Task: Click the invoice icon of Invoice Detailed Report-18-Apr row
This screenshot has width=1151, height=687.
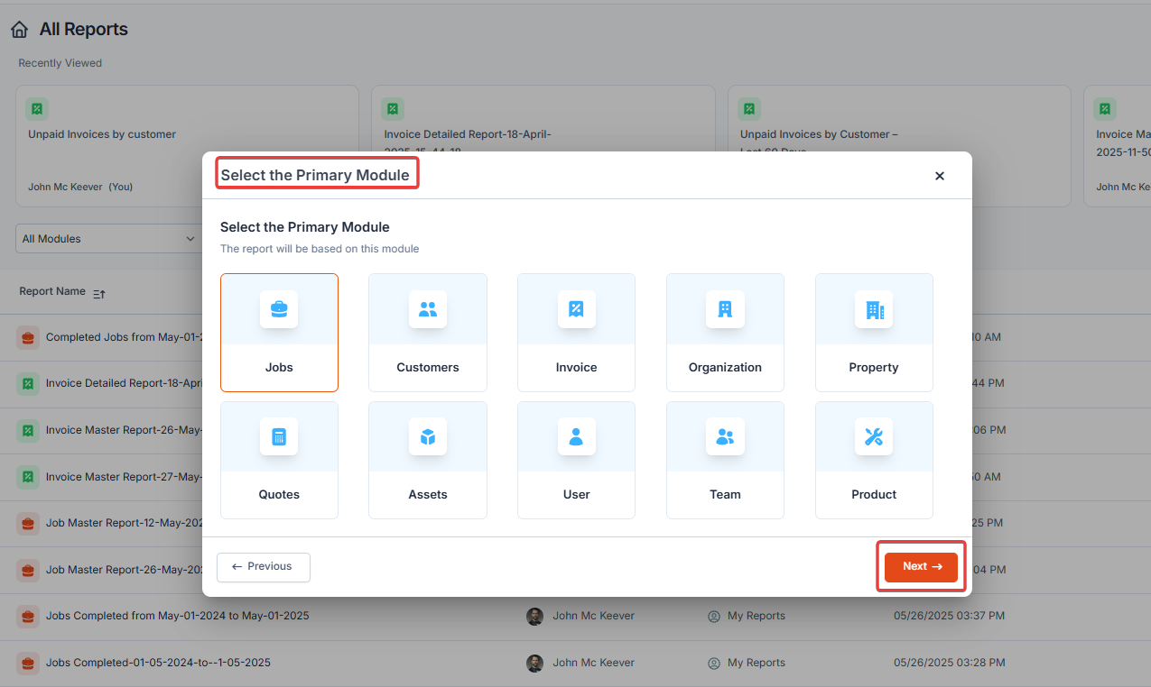Action: coord(28,384)
